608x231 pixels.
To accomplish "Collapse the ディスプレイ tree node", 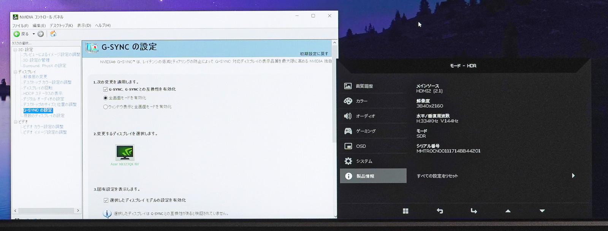I will tap(15, 72).
